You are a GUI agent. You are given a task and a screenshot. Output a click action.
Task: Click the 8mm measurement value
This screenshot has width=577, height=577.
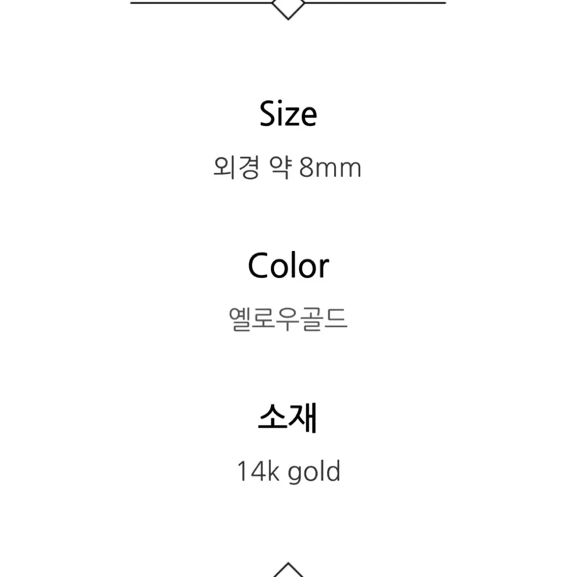pyautogui.click(x=330, y=168)
